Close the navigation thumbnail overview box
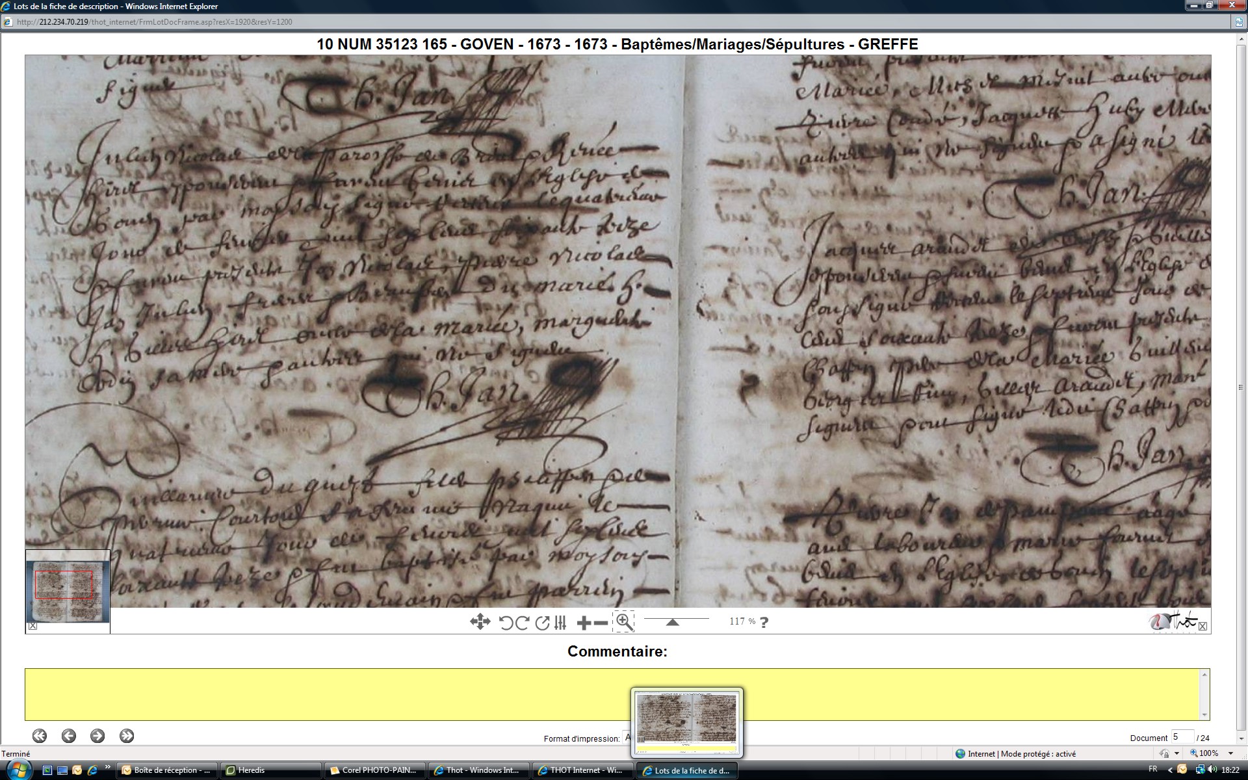 coord(33,626)
